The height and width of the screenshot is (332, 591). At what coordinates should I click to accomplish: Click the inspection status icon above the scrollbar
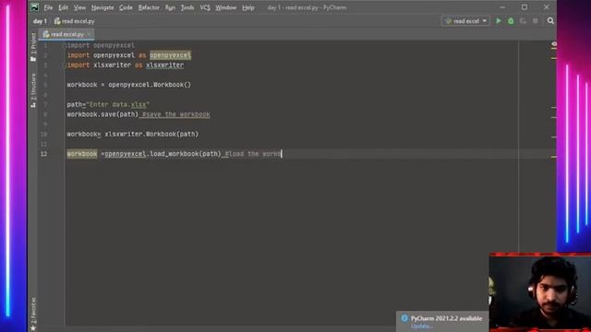tap(554, 44)
